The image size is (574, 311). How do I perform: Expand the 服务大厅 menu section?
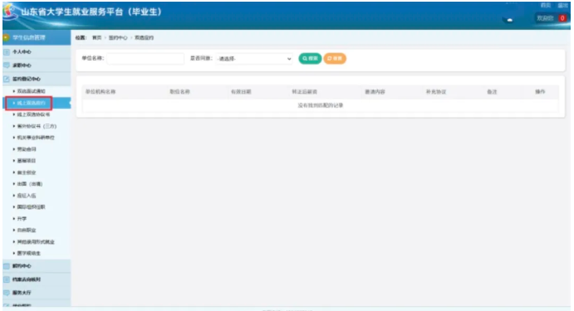(37, 293)
